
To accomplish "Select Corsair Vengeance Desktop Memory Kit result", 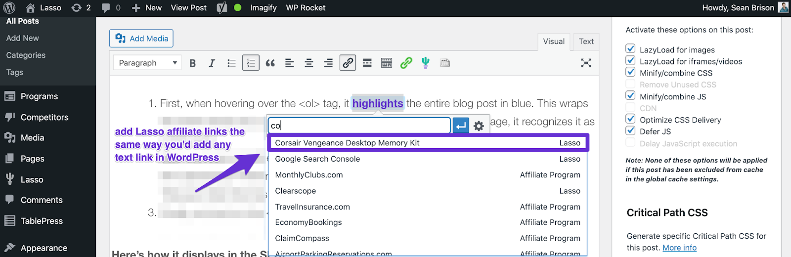I will (x=428, y=143).
